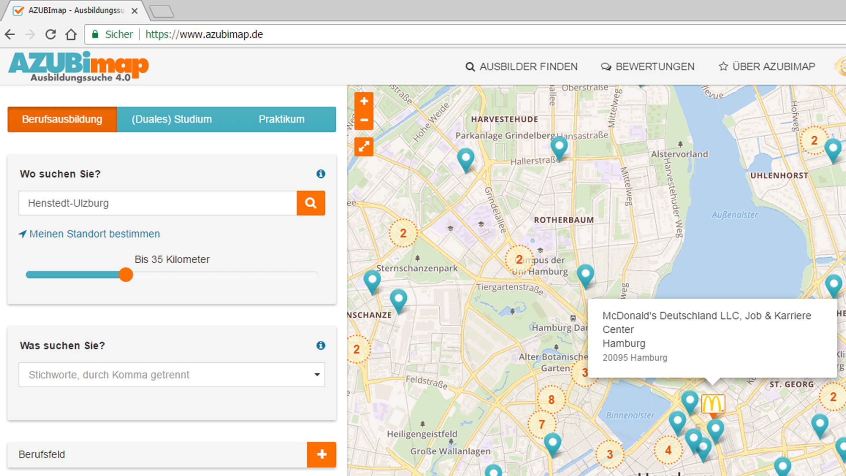
Task: Focus the Henstedt-Ulzburg location input field
Action: 157,203
